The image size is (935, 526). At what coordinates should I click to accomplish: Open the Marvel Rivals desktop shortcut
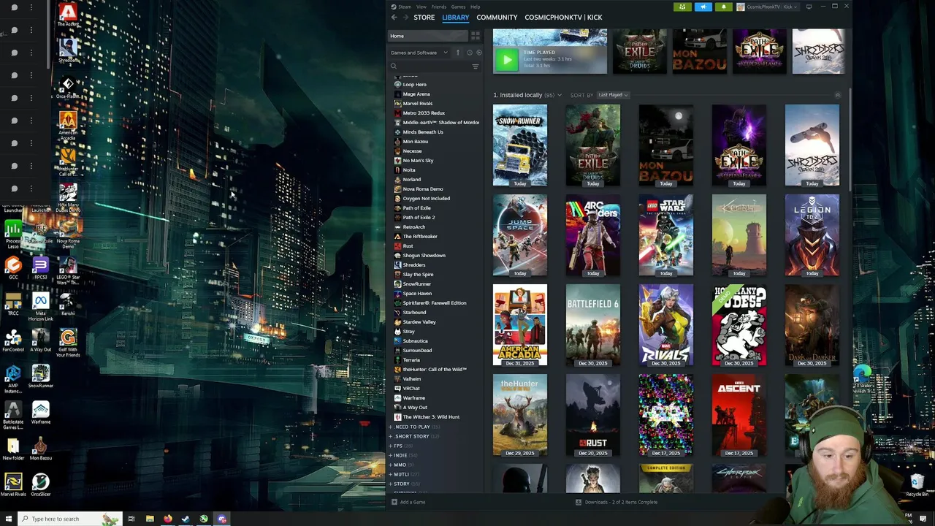coord(13,484)
